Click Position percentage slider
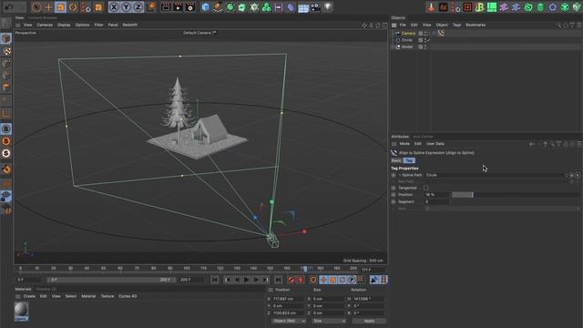583x328 pixels. pyautogui.click(x=515, y=195)
